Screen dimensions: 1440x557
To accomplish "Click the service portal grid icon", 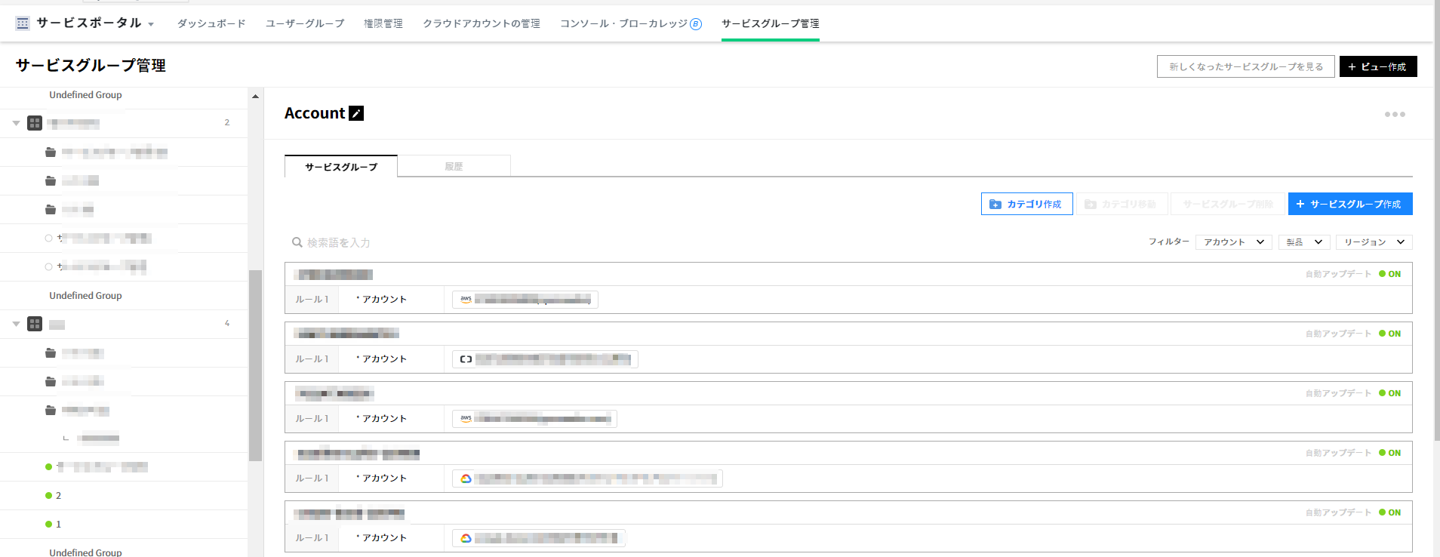I will (23, 23).
